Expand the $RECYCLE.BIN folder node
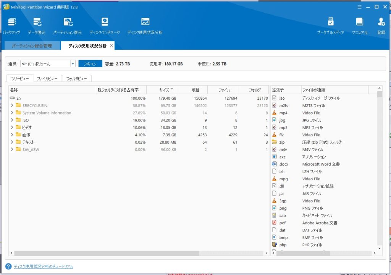Screen dimensions: 391x275 click(x=12, y=105)
